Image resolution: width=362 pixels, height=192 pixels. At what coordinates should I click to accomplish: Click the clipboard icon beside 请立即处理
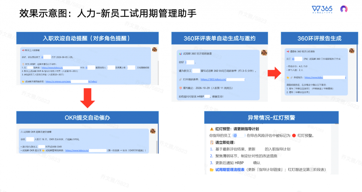click(211, 142)
